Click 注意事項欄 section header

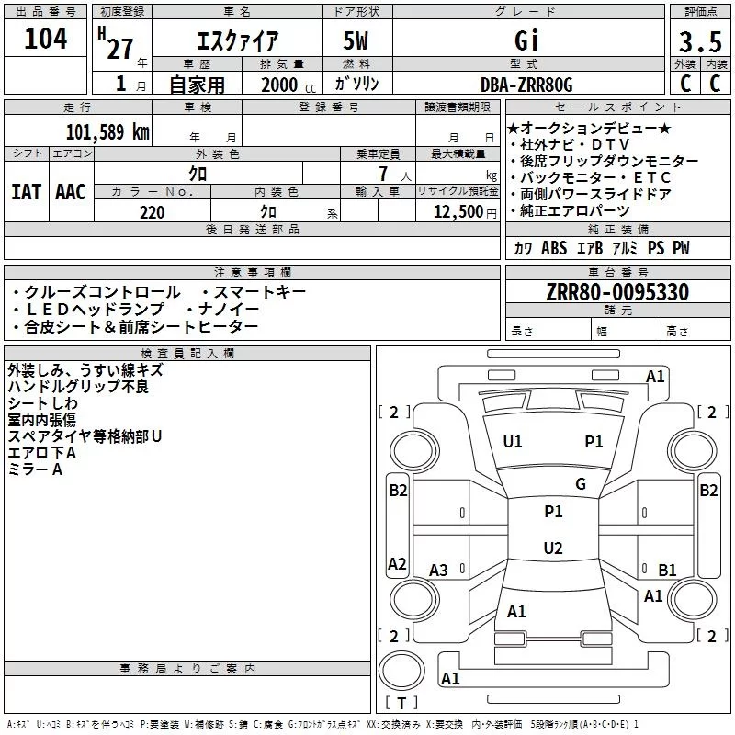(x=252, y=272)
